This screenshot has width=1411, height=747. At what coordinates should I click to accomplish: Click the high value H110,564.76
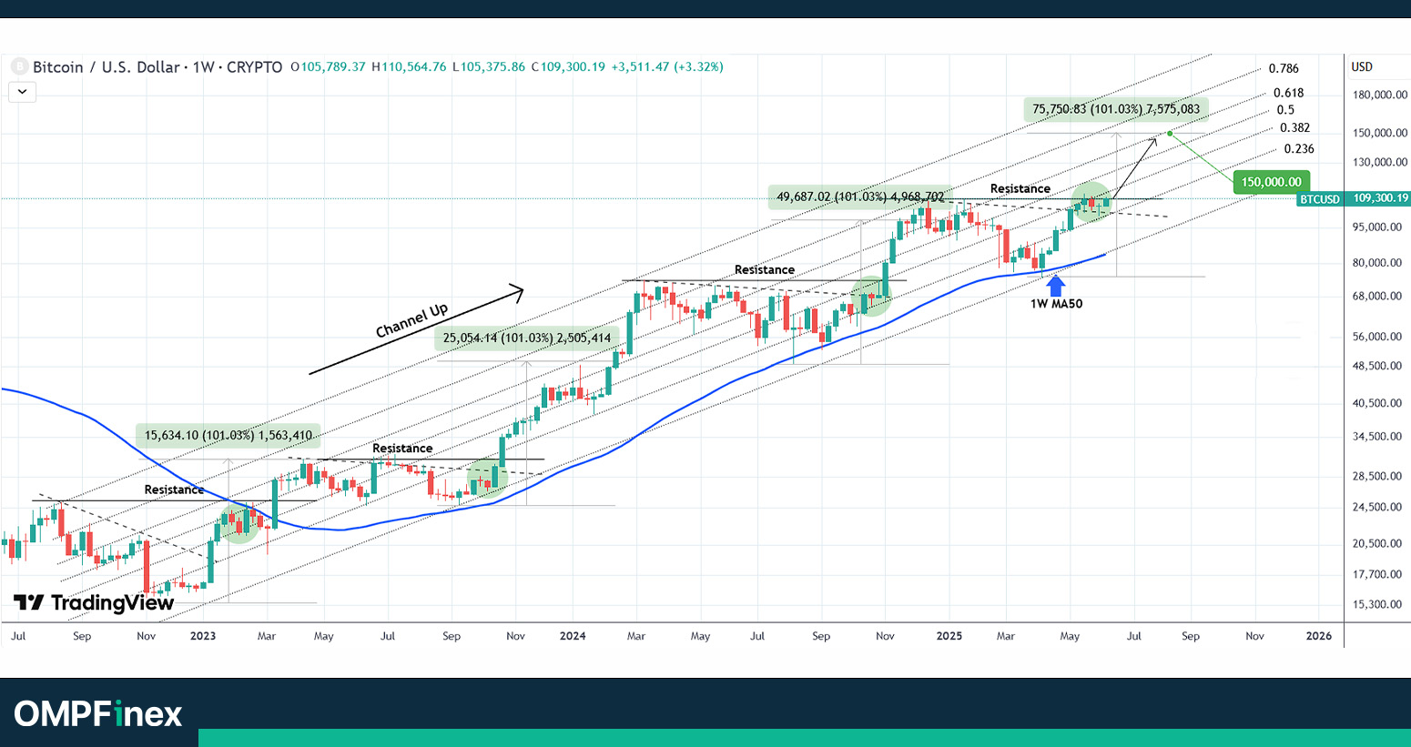click(x=409, y=67)
